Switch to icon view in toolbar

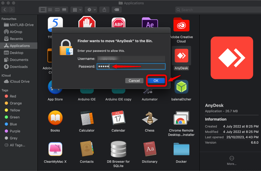click(43, 10)
